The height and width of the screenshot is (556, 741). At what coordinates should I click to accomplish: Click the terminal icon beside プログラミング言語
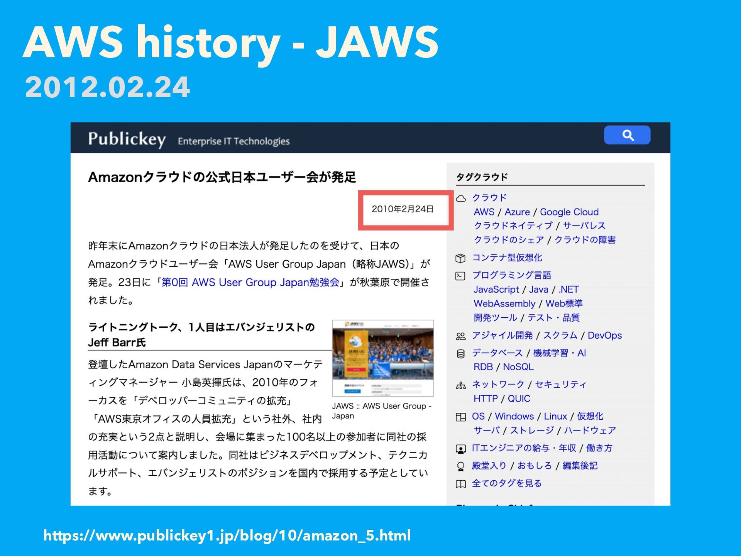point(460,276)
